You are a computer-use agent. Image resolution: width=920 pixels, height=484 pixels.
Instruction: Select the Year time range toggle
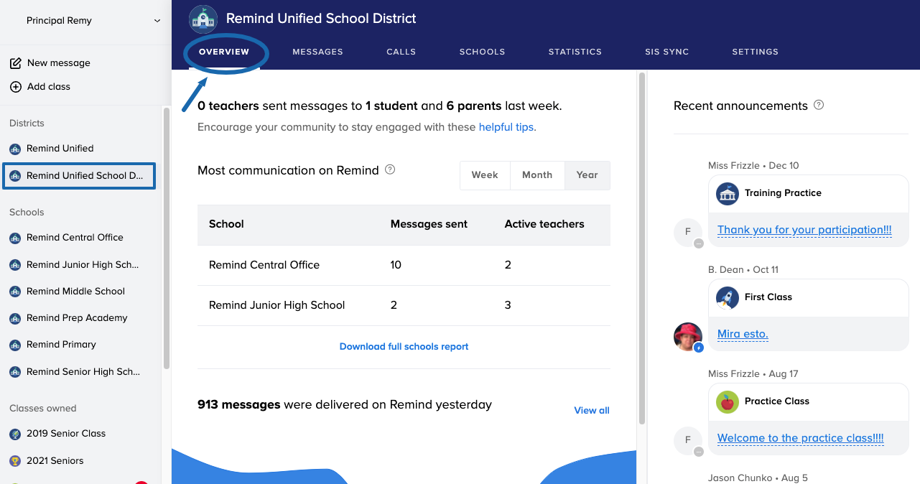(x=587, y=175)
